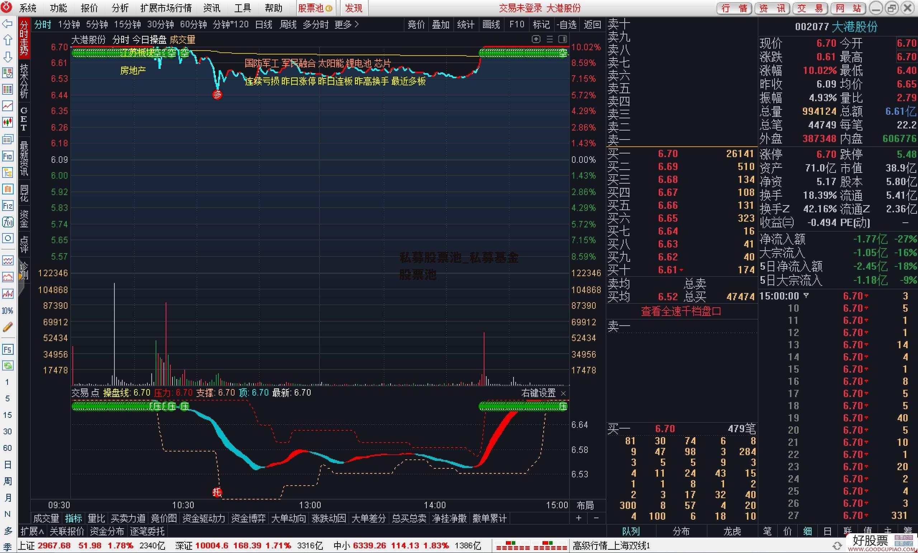Open the line chart icon in sidebar
Viewport: 918px width, 553px height.
tap(8, 106)
